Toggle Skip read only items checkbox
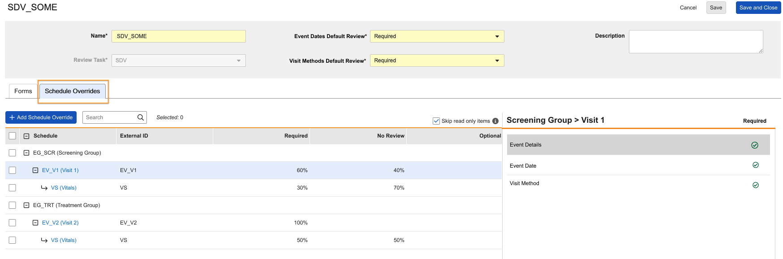Image resolution: width=783 pixels, height=259 pixels. pos(436,121)
